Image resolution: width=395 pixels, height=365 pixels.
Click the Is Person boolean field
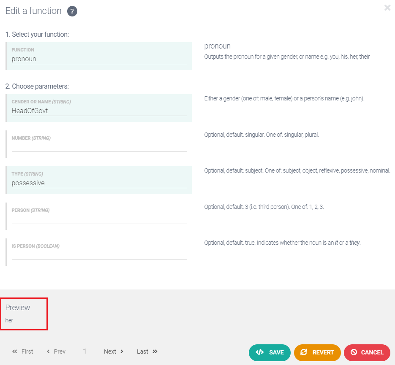[99, 255]
